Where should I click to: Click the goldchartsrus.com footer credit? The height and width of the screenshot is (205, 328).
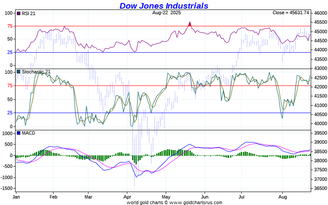(174, 202)
